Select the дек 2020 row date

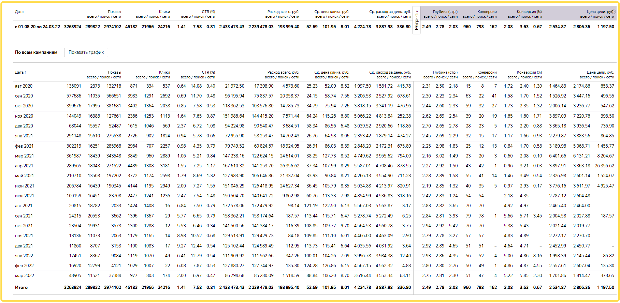click(x=24, y=126)
